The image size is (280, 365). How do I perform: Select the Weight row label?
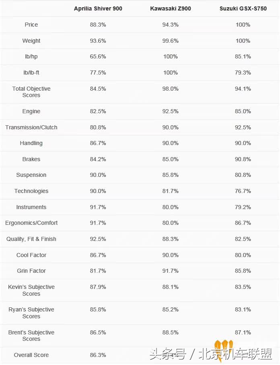point(31,41)
